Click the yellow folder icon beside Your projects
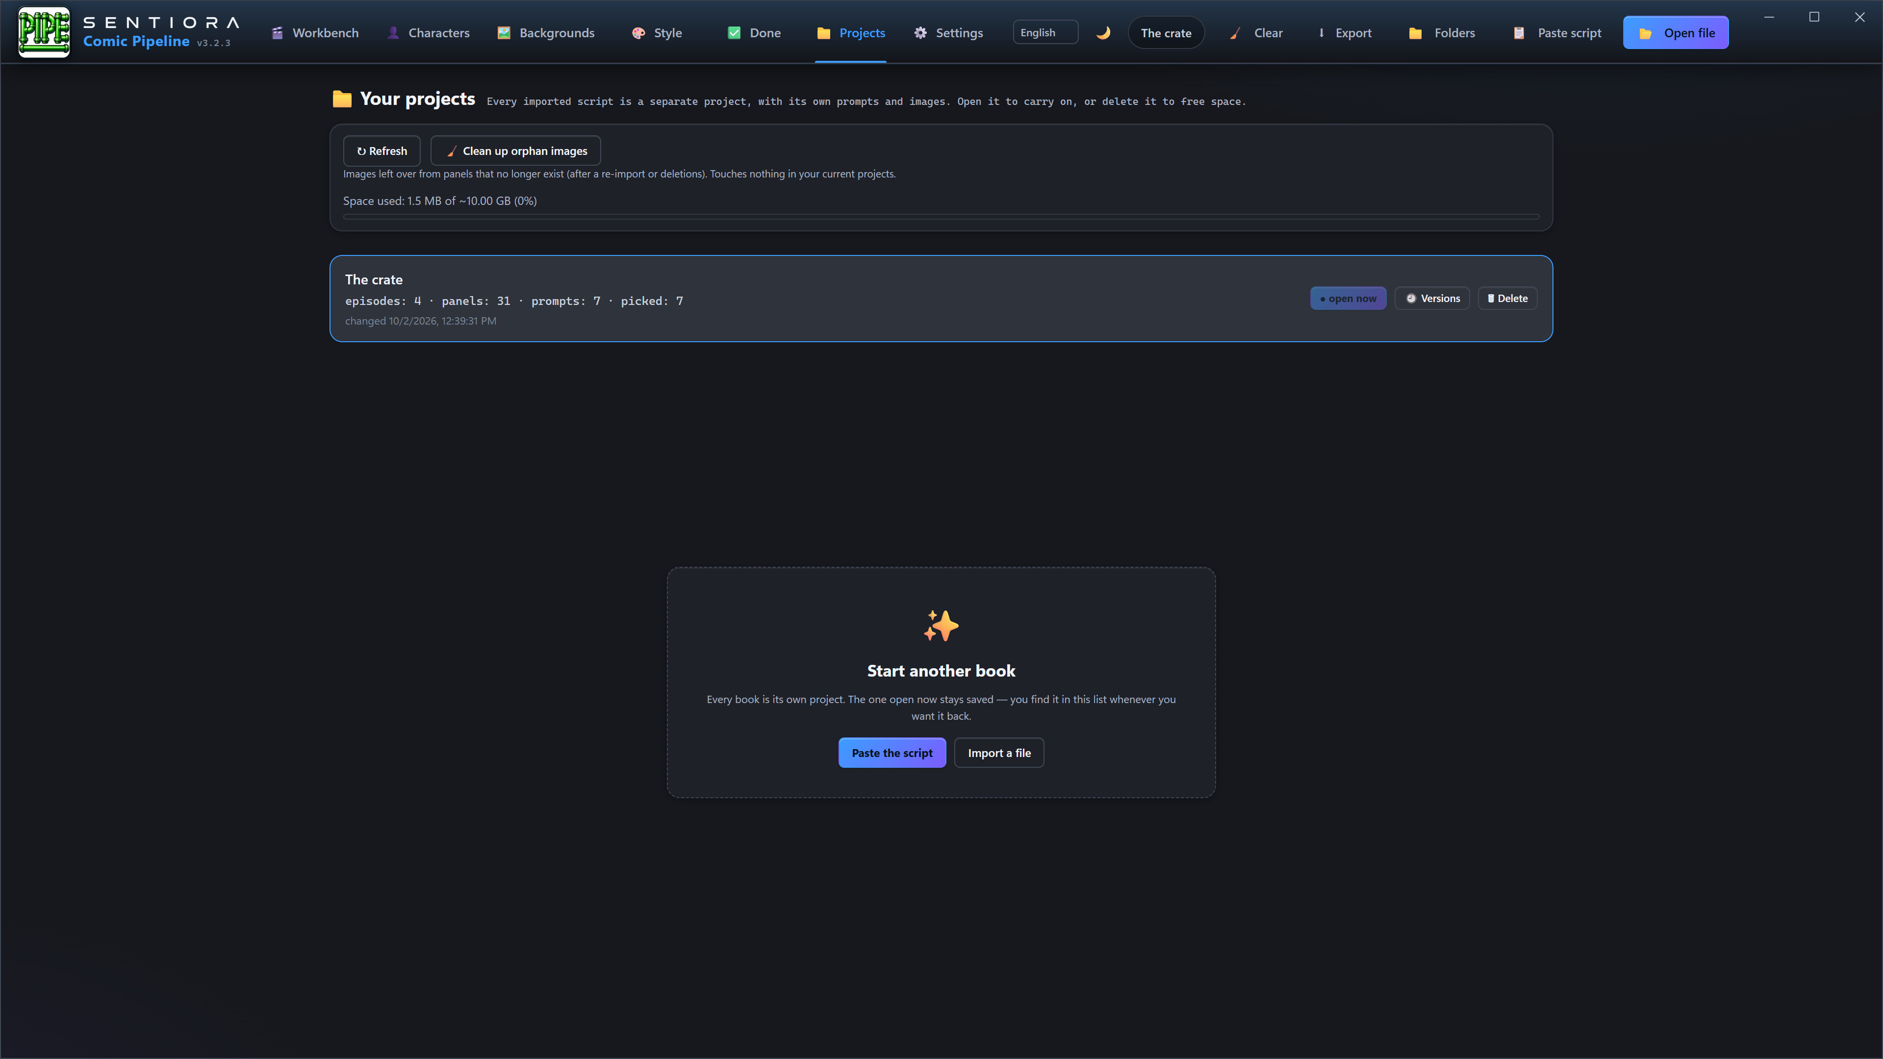1883x1059 pixels. click(342, 99)
